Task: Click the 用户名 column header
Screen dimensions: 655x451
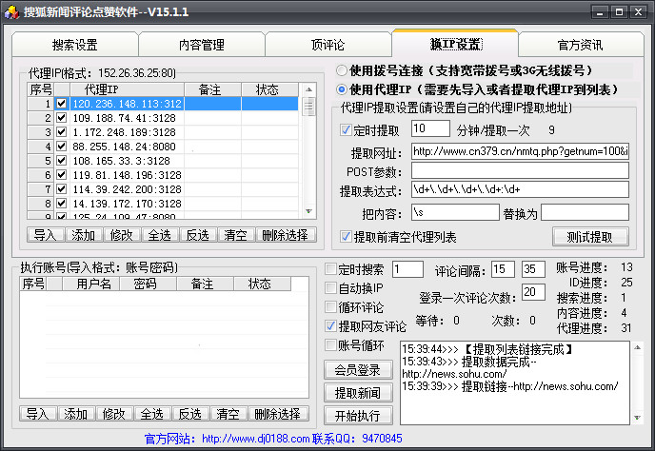Action: pyautogui.click(x=91, y=284)
